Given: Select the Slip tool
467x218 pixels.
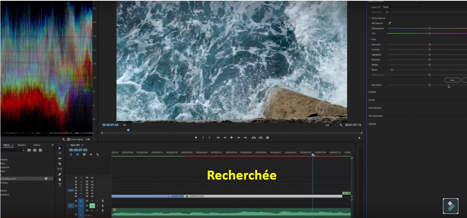Looking at the screenshot, I should 60,169.
